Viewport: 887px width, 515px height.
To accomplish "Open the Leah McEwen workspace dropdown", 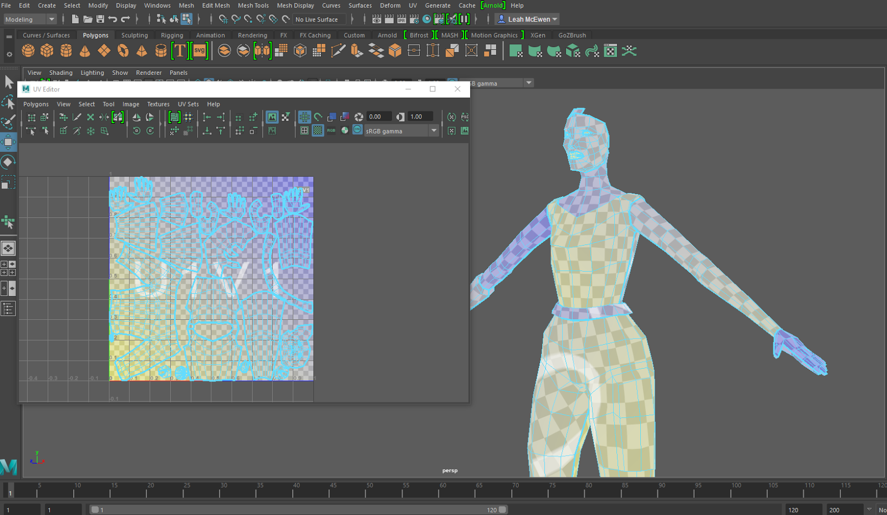I will pos(554,18).
